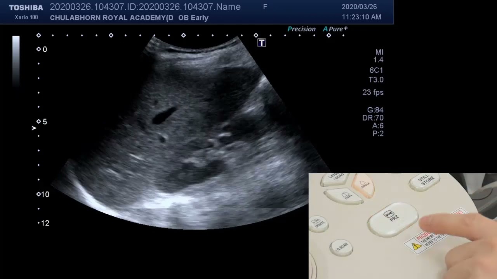Click the '23 fps' frame rate value
The width and height of the screenshot is (497, 279).
373,92
